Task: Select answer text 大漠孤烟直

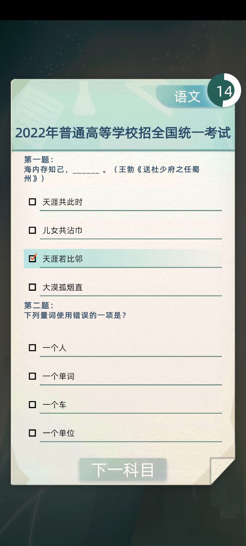Action: coord(63,287)
